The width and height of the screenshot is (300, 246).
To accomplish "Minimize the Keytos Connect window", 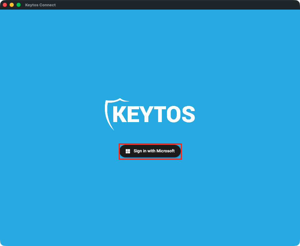I will (12, 5).
